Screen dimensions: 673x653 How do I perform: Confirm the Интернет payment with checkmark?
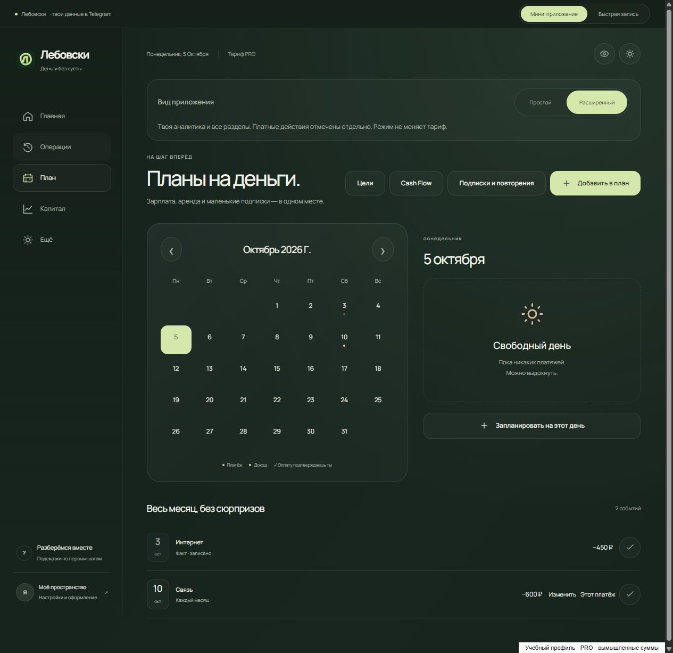[630, 547]
